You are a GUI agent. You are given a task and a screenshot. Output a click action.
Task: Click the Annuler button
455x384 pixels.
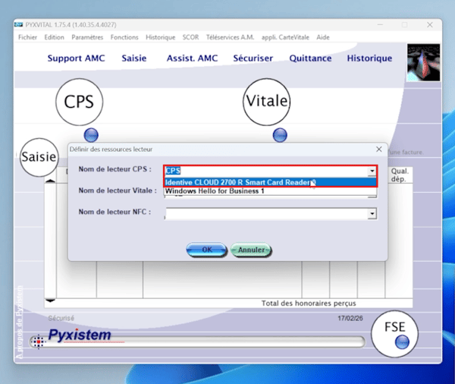(x=251, y=250)
